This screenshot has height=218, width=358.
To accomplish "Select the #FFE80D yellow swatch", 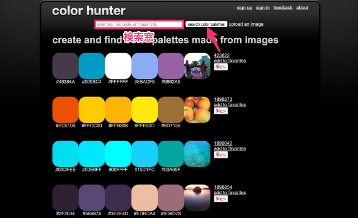I will pos(144,110).
